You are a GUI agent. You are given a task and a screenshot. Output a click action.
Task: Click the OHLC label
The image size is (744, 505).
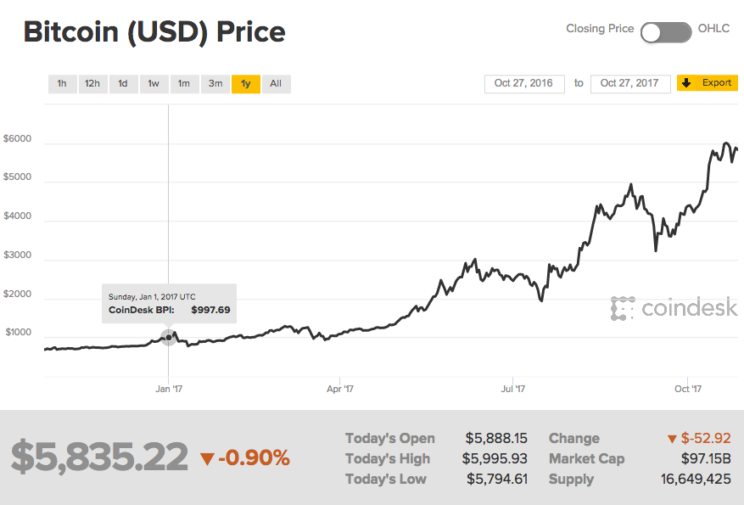point(713,29)
